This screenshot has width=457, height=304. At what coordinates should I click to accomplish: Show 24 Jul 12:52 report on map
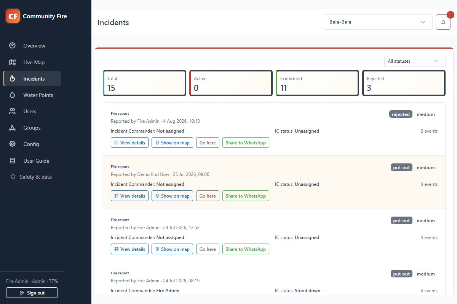172,249
